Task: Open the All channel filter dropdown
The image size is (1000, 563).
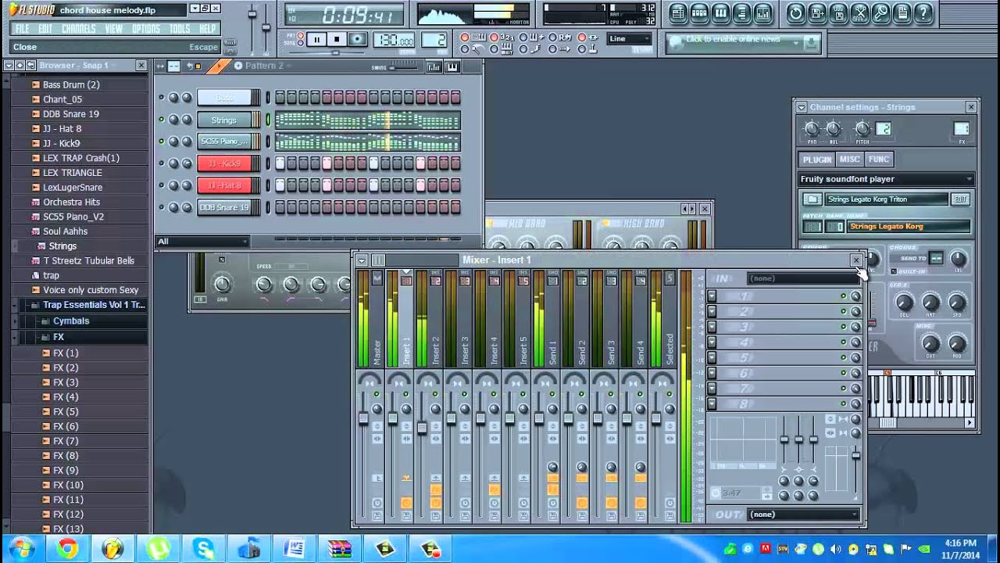Action: pyautogui.click(x=202, y=242)
